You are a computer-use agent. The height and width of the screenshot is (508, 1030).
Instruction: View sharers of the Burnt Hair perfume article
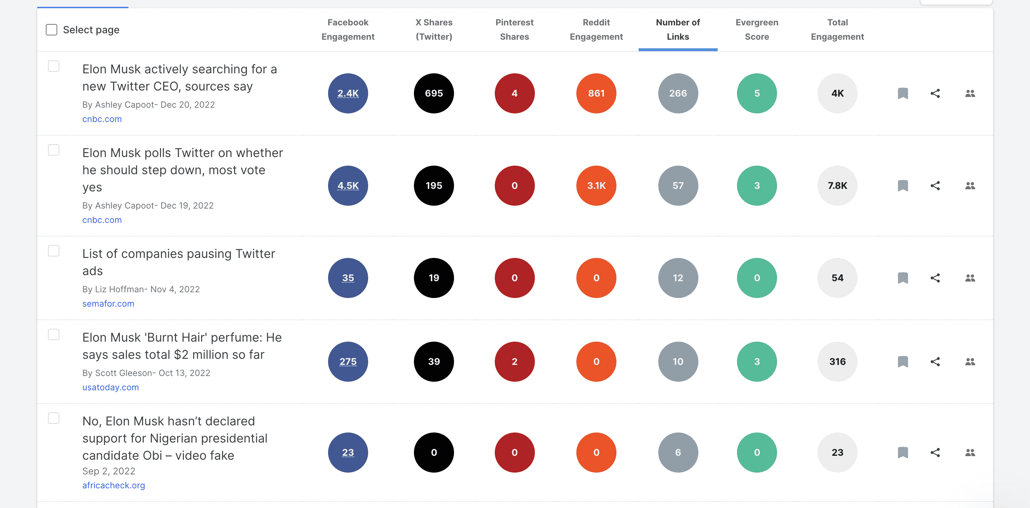point(970,361)
